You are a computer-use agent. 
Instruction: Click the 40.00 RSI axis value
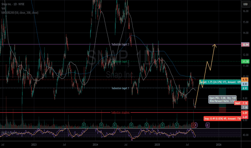tap(245, 135)
